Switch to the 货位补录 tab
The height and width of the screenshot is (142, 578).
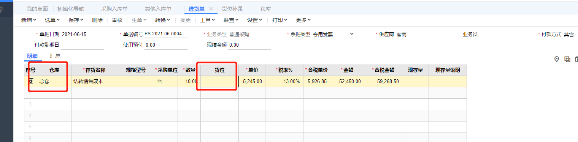232,8
